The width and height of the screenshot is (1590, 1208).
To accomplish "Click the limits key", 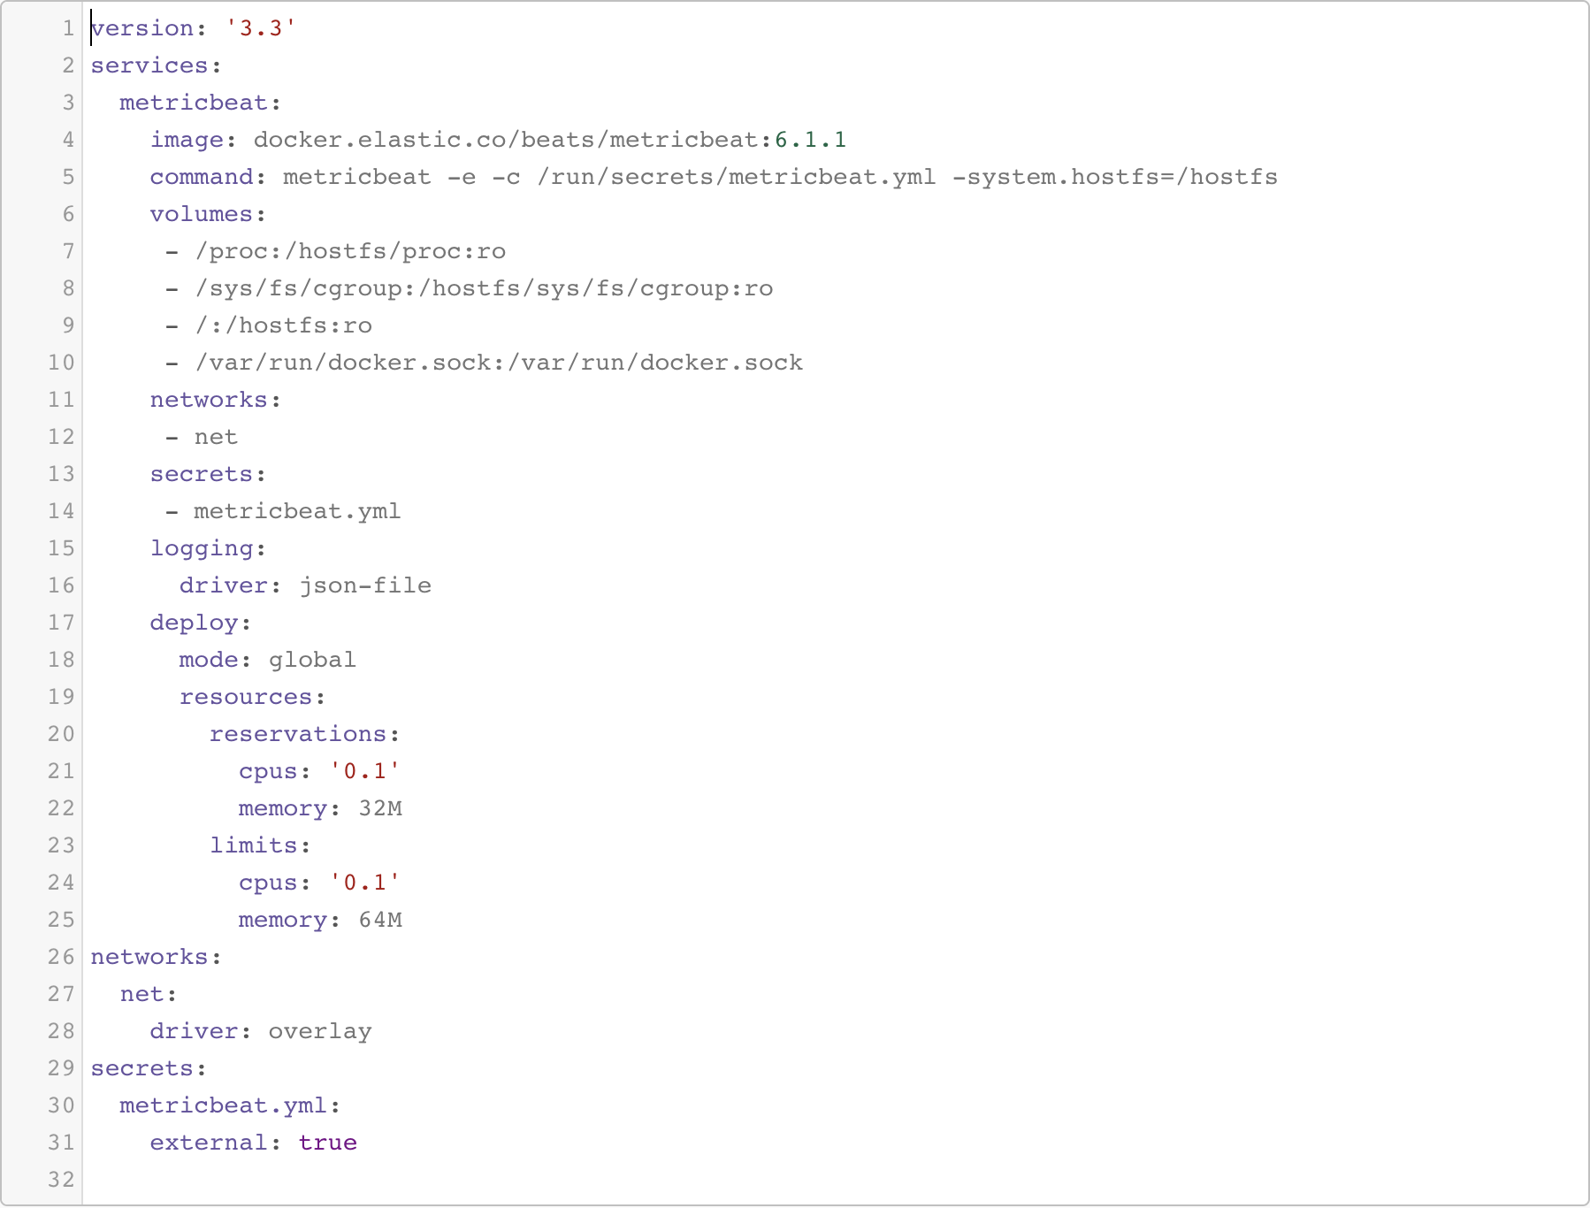I will [x=255, y=845].
